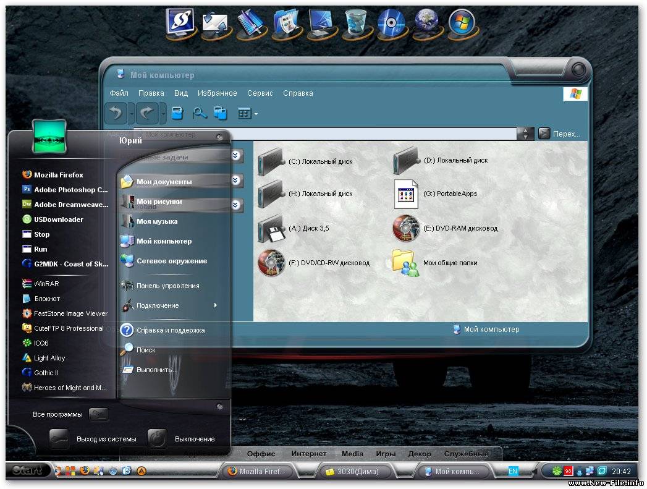The width and height of the screenshot is (647, 489).
Task: Click the Back arrow in the explorer toolbar
Action: click(x=116, y=113)
